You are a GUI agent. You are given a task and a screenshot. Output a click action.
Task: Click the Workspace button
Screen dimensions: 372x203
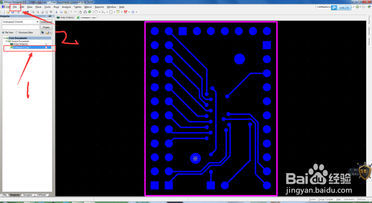point(46,22)
